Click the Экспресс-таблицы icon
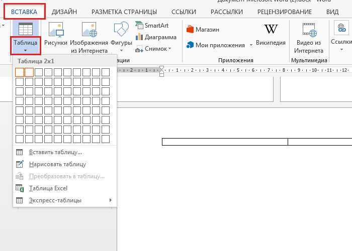The image size is (352, 251). pos(19,200)
